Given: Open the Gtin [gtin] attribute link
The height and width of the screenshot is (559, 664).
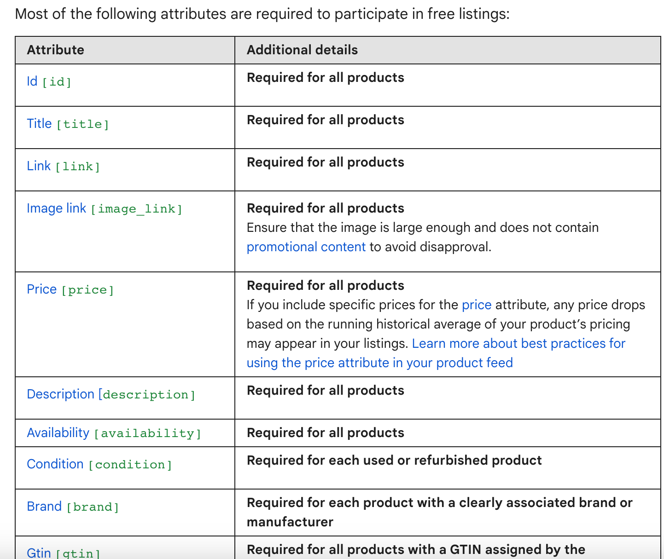Looking at the screenshot, I should tap(63, 553).
